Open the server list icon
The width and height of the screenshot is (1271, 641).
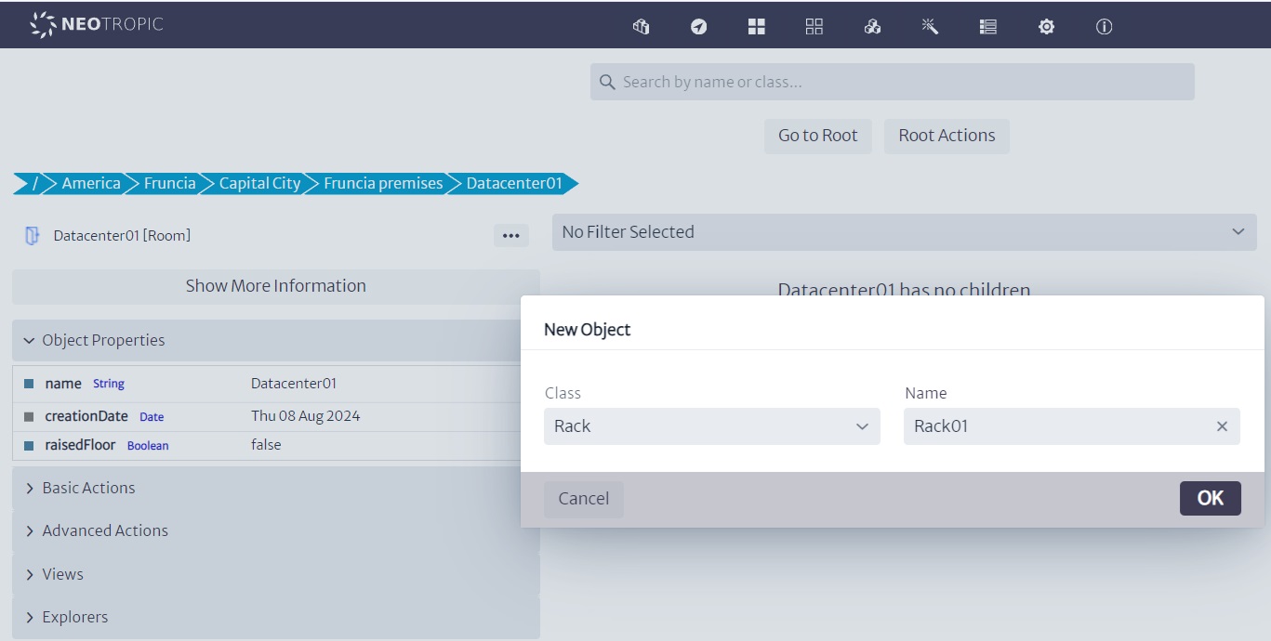[x=988, y=27]
